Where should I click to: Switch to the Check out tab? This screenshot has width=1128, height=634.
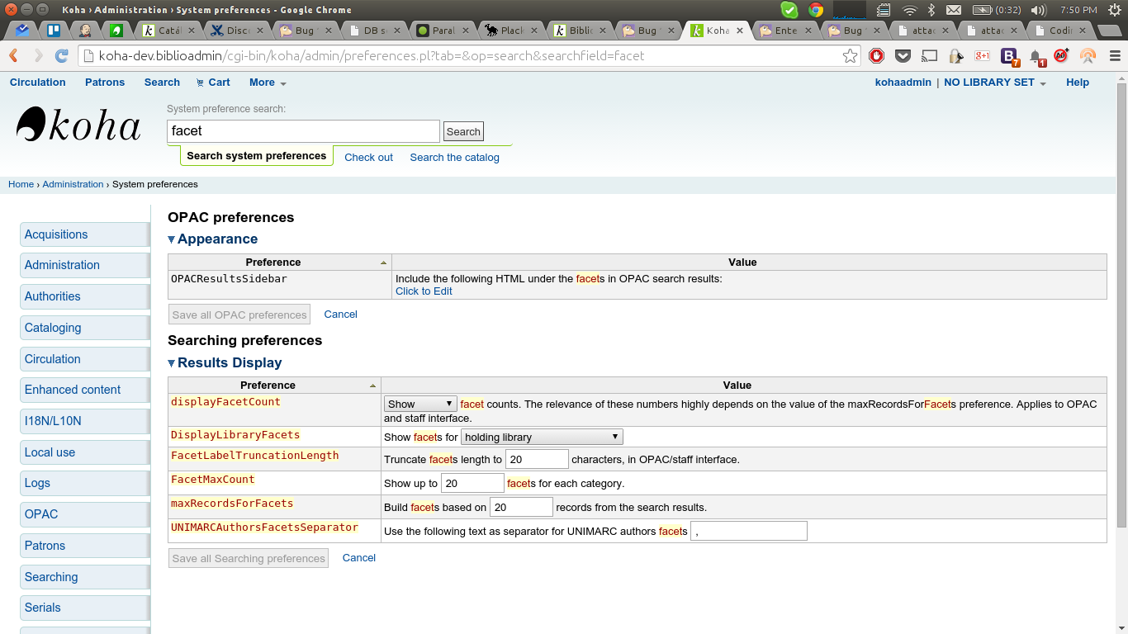pos(368,158)
